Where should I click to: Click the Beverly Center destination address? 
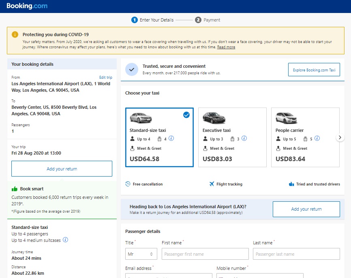click(x=54, y=110)
